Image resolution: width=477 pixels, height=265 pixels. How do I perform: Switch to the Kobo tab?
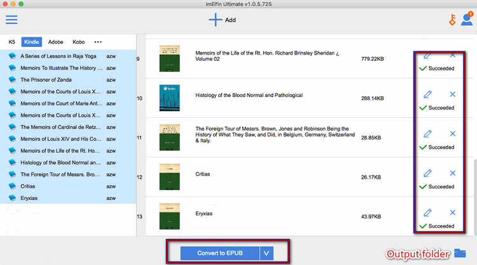(78, 42)
